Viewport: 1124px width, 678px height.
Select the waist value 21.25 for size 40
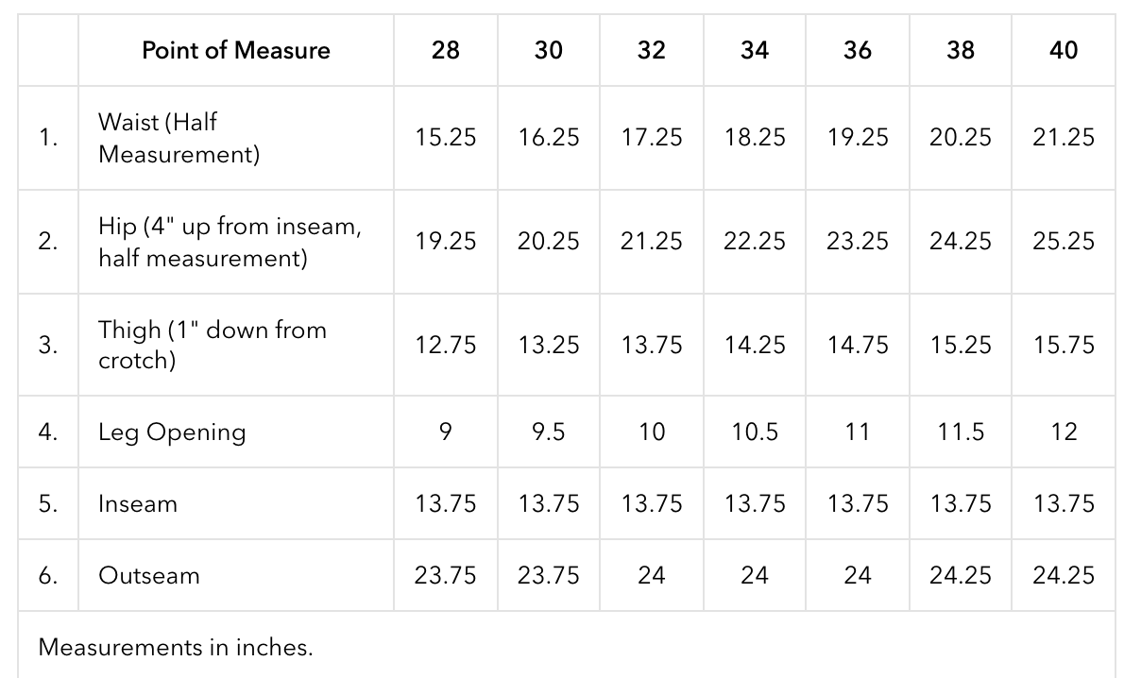[1064, 138]
